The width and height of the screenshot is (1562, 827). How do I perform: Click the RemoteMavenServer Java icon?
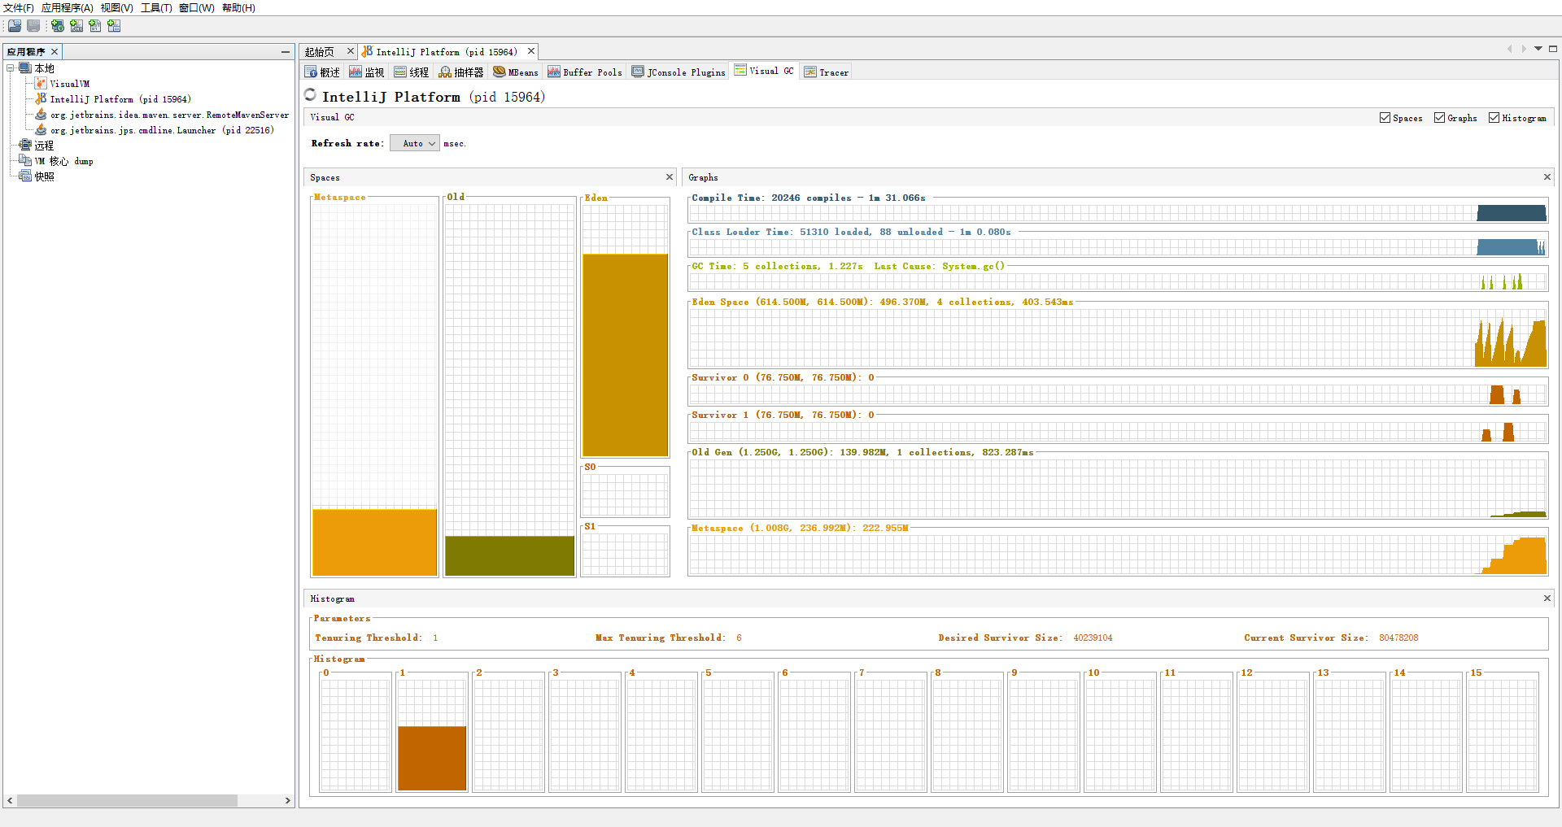[41, 115]
